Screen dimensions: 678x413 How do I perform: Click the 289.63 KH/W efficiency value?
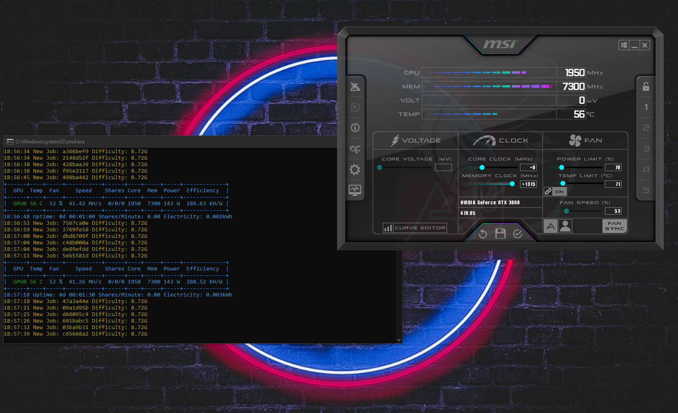point(205,204)
